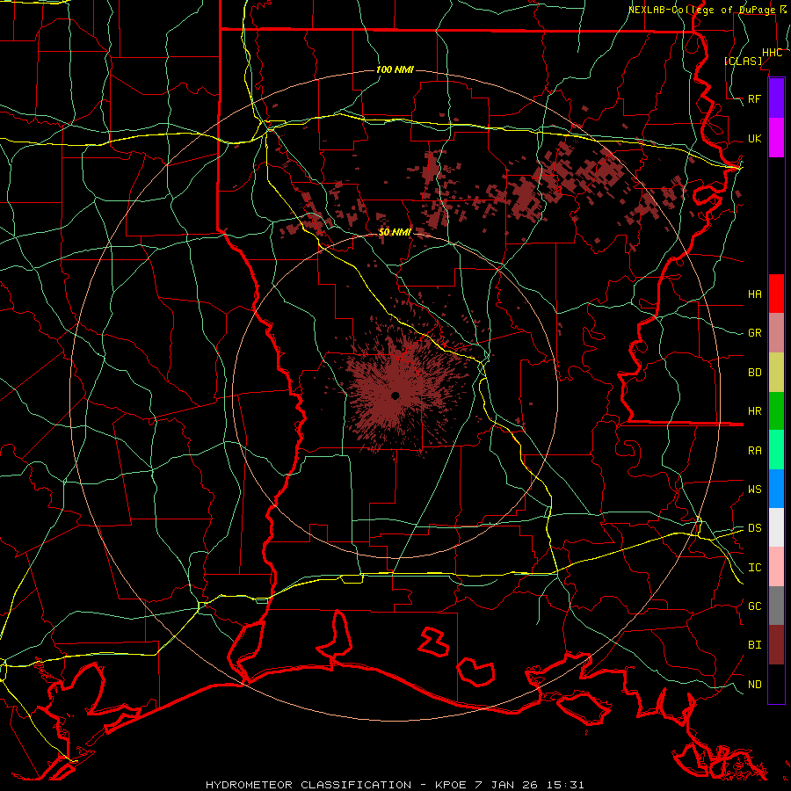Click the Hydrometeor Classification KPOE title caption
Screen dimensions: 791x791
(395, 785)
